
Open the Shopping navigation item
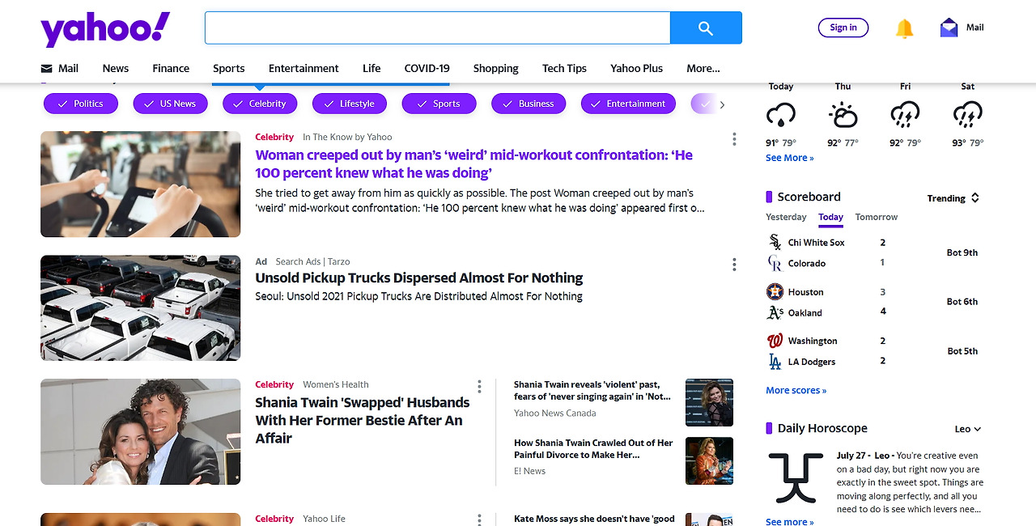click(495, 69)
